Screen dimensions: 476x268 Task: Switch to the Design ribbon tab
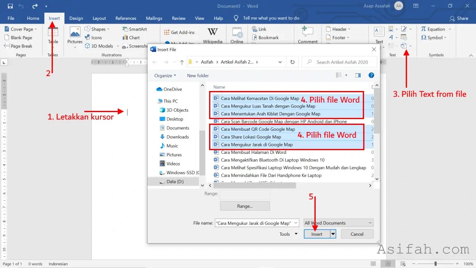point(76,18)
